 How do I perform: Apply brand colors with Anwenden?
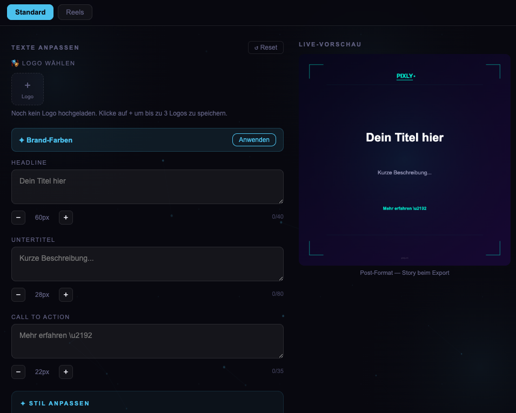point(254,140)
